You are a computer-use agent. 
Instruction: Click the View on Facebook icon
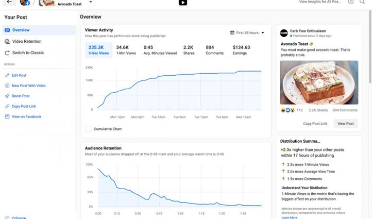click(7, 116)
